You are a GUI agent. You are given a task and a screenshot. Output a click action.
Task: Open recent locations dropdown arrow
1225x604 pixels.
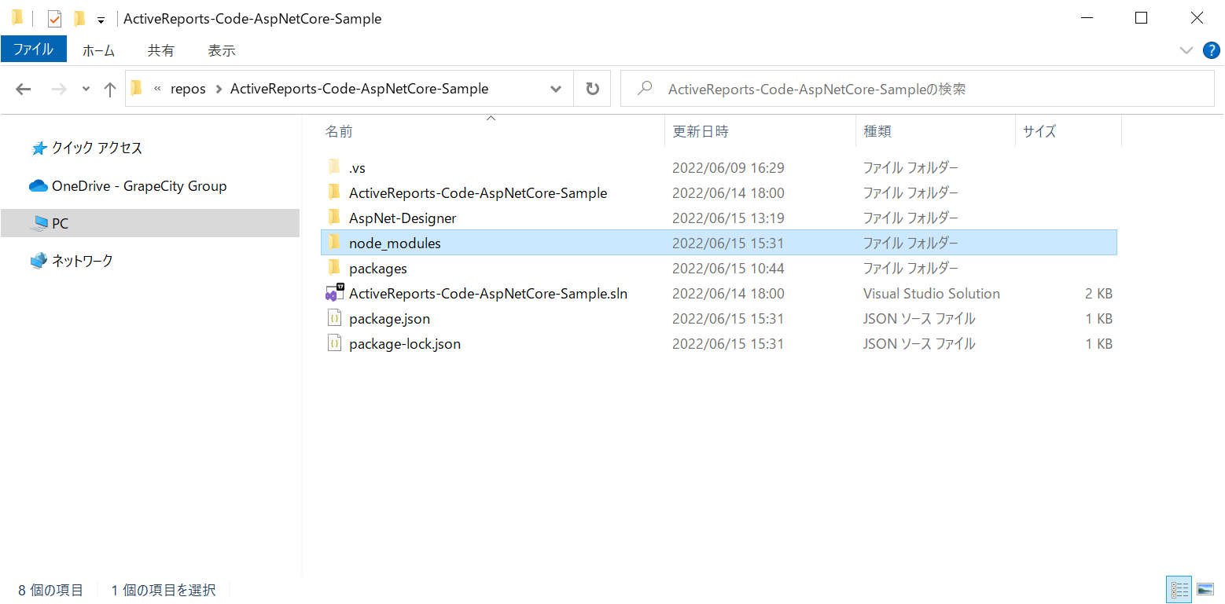(86, 89)
